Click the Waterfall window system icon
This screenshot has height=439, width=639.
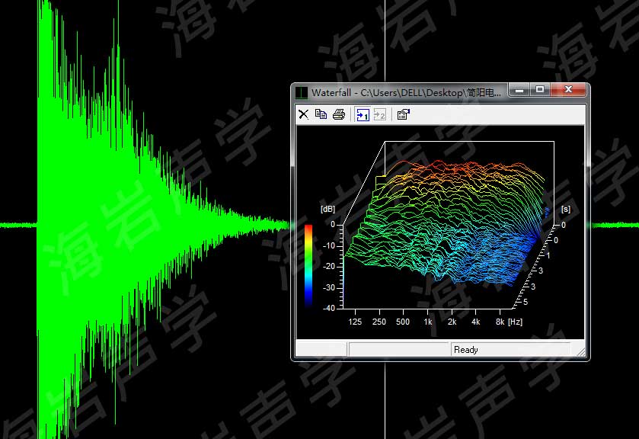tap(302, 92)
